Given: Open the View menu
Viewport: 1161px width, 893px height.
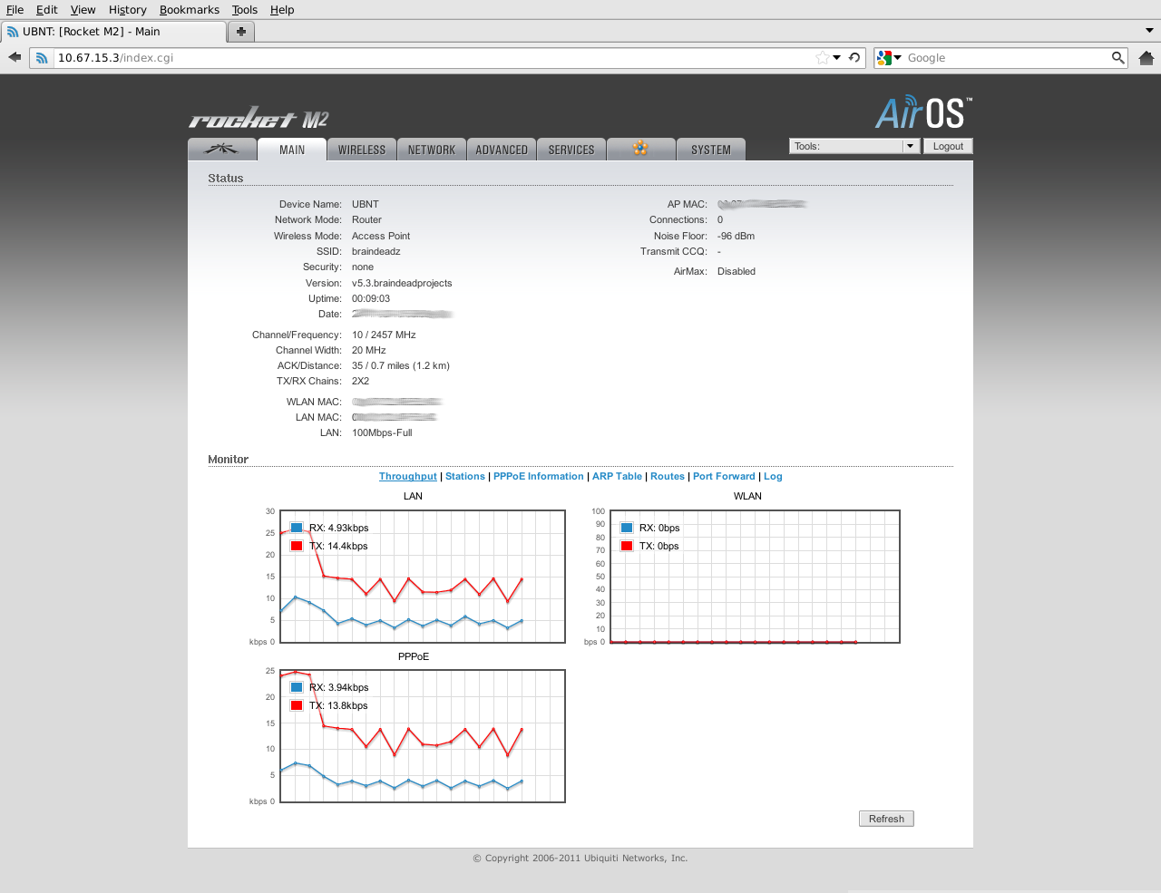Looking at the screenshot, I should pyautogui.click(x=83, y=10).
